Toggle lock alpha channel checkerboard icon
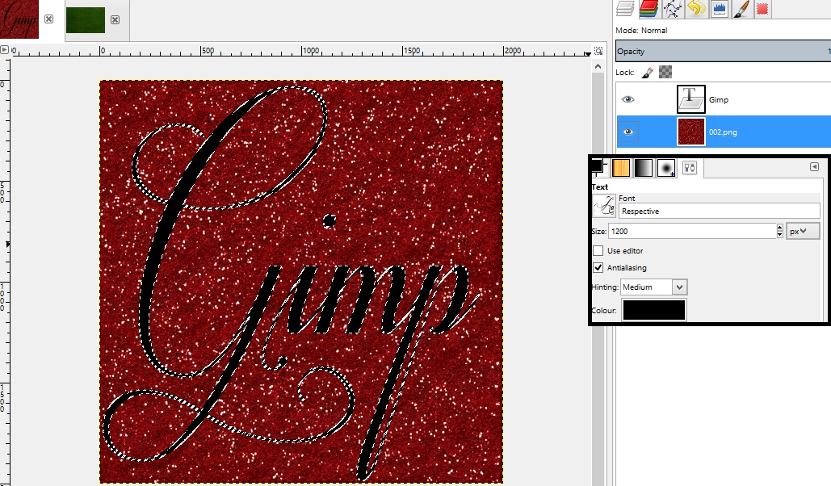This screenshot has height=486, width=831. pyautogui.click(x=665, y=72)
